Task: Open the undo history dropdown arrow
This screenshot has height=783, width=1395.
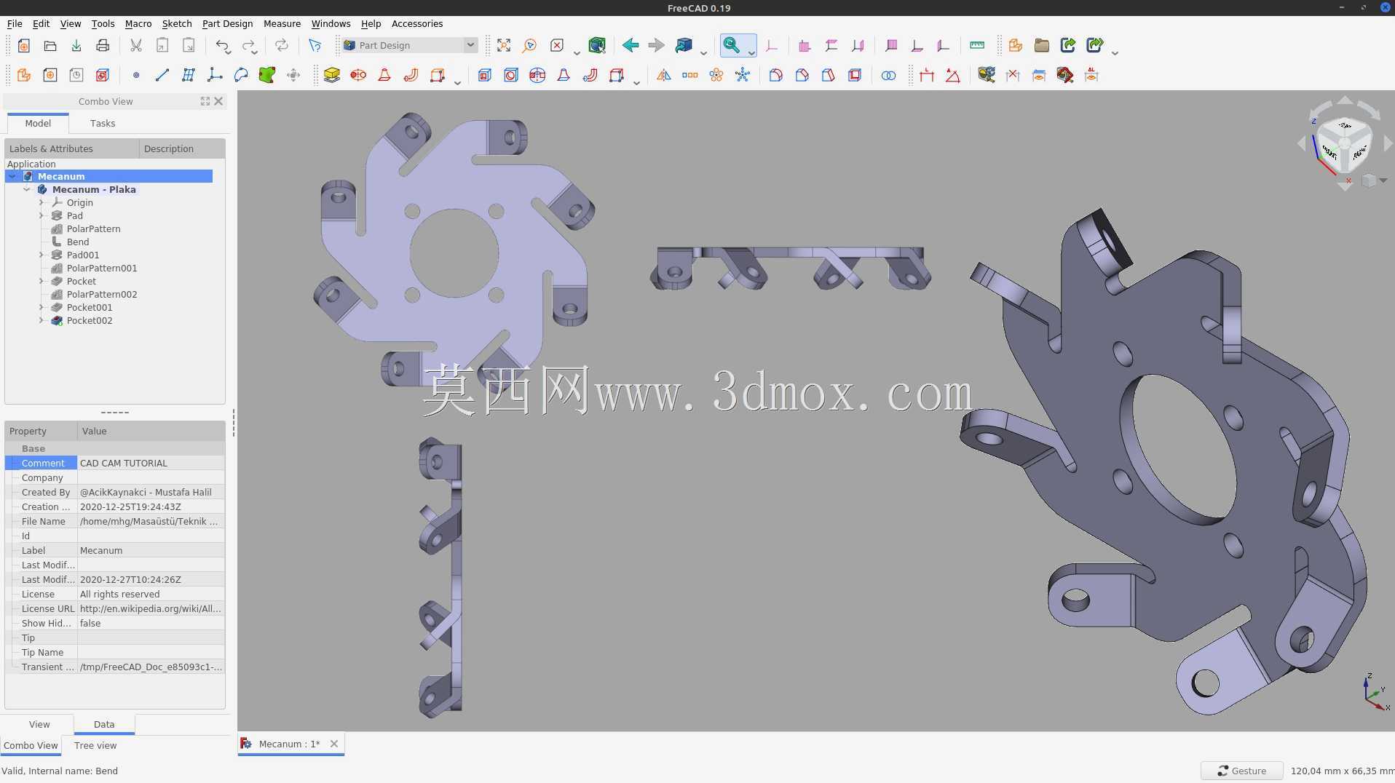Action: point(228,52)
